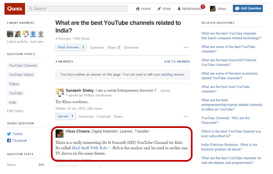This screenshot has width=273, height=174.
Task: Expand Sandesh Shetty's bio with (more)
Action: 165,90
